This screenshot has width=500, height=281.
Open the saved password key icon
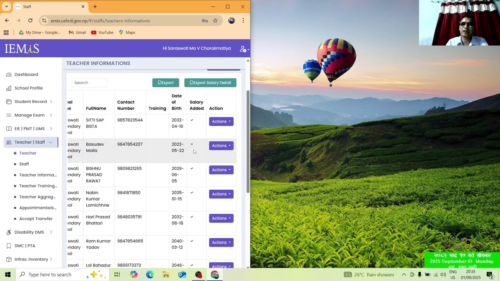click(x=205, y=21)
